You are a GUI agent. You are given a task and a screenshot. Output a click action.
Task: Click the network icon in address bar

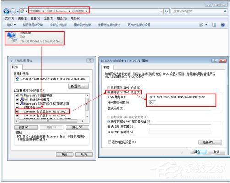pyautogui.click(x=22, y=11)
